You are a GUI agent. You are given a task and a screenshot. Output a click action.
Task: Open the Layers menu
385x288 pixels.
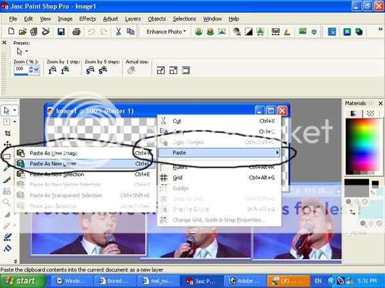133,19
